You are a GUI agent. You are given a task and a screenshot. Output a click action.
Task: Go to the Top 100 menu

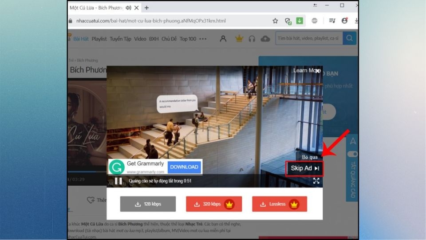[188, 39]
